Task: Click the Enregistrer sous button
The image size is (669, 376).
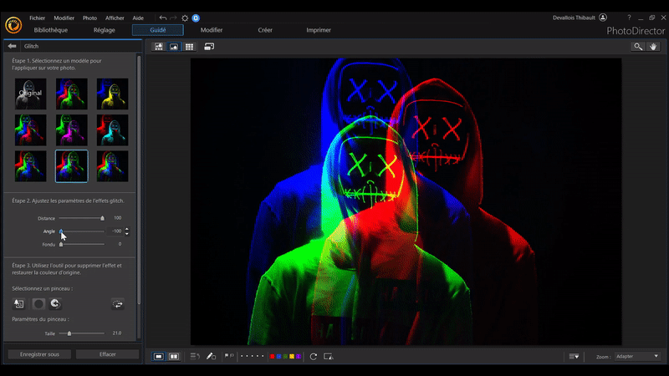Action: [x=39, y=354]
